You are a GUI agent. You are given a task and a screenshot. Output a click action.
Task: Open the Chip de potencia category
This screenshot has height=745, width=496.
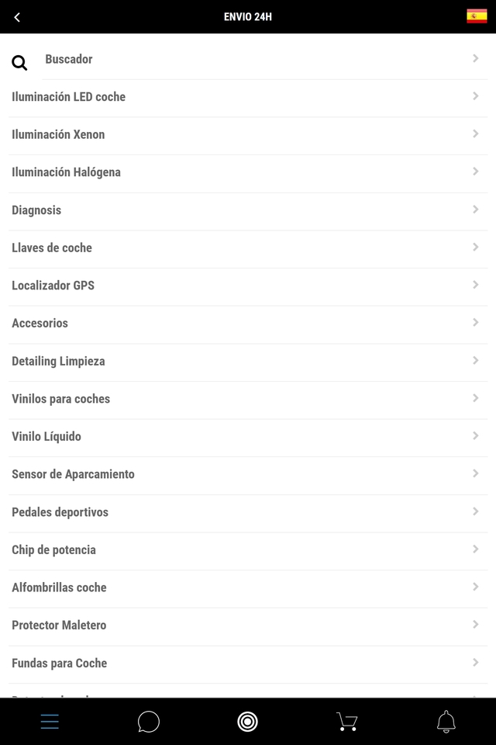248,549
